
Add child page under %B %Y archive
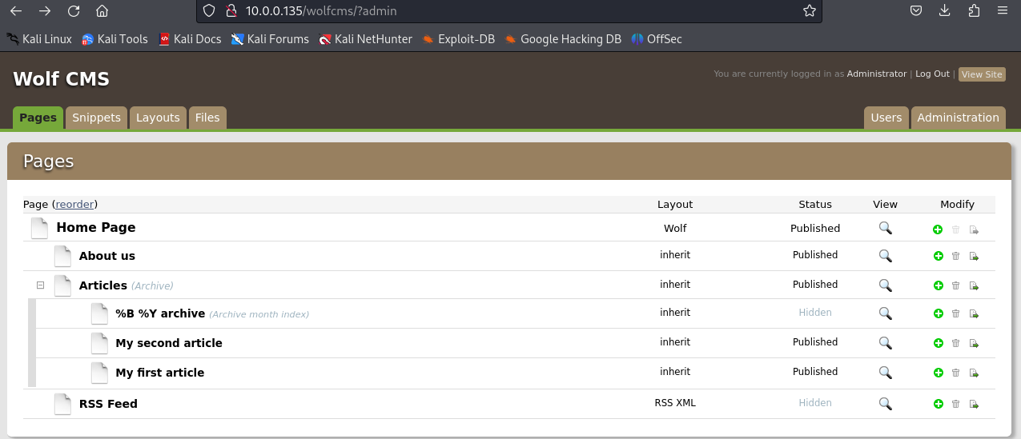point(938,314)
